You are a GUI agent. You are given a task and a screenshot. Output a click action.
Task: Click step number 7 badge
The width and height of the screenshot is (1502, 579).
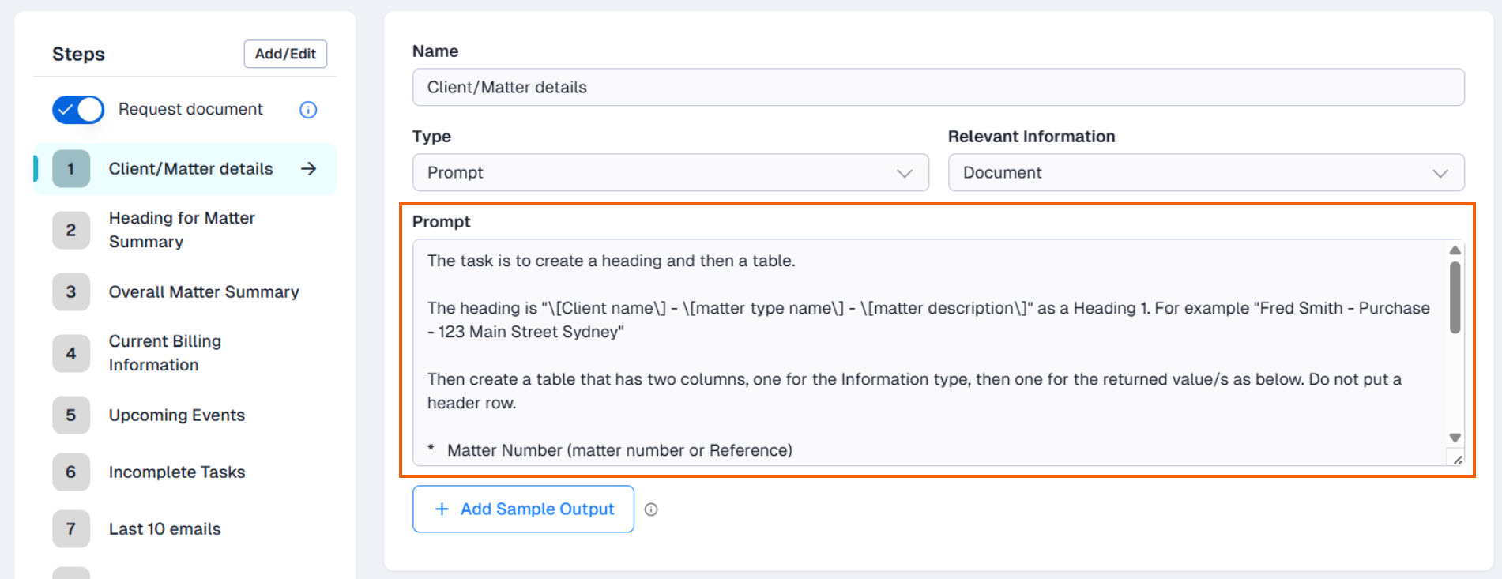(x=71, y=528)
